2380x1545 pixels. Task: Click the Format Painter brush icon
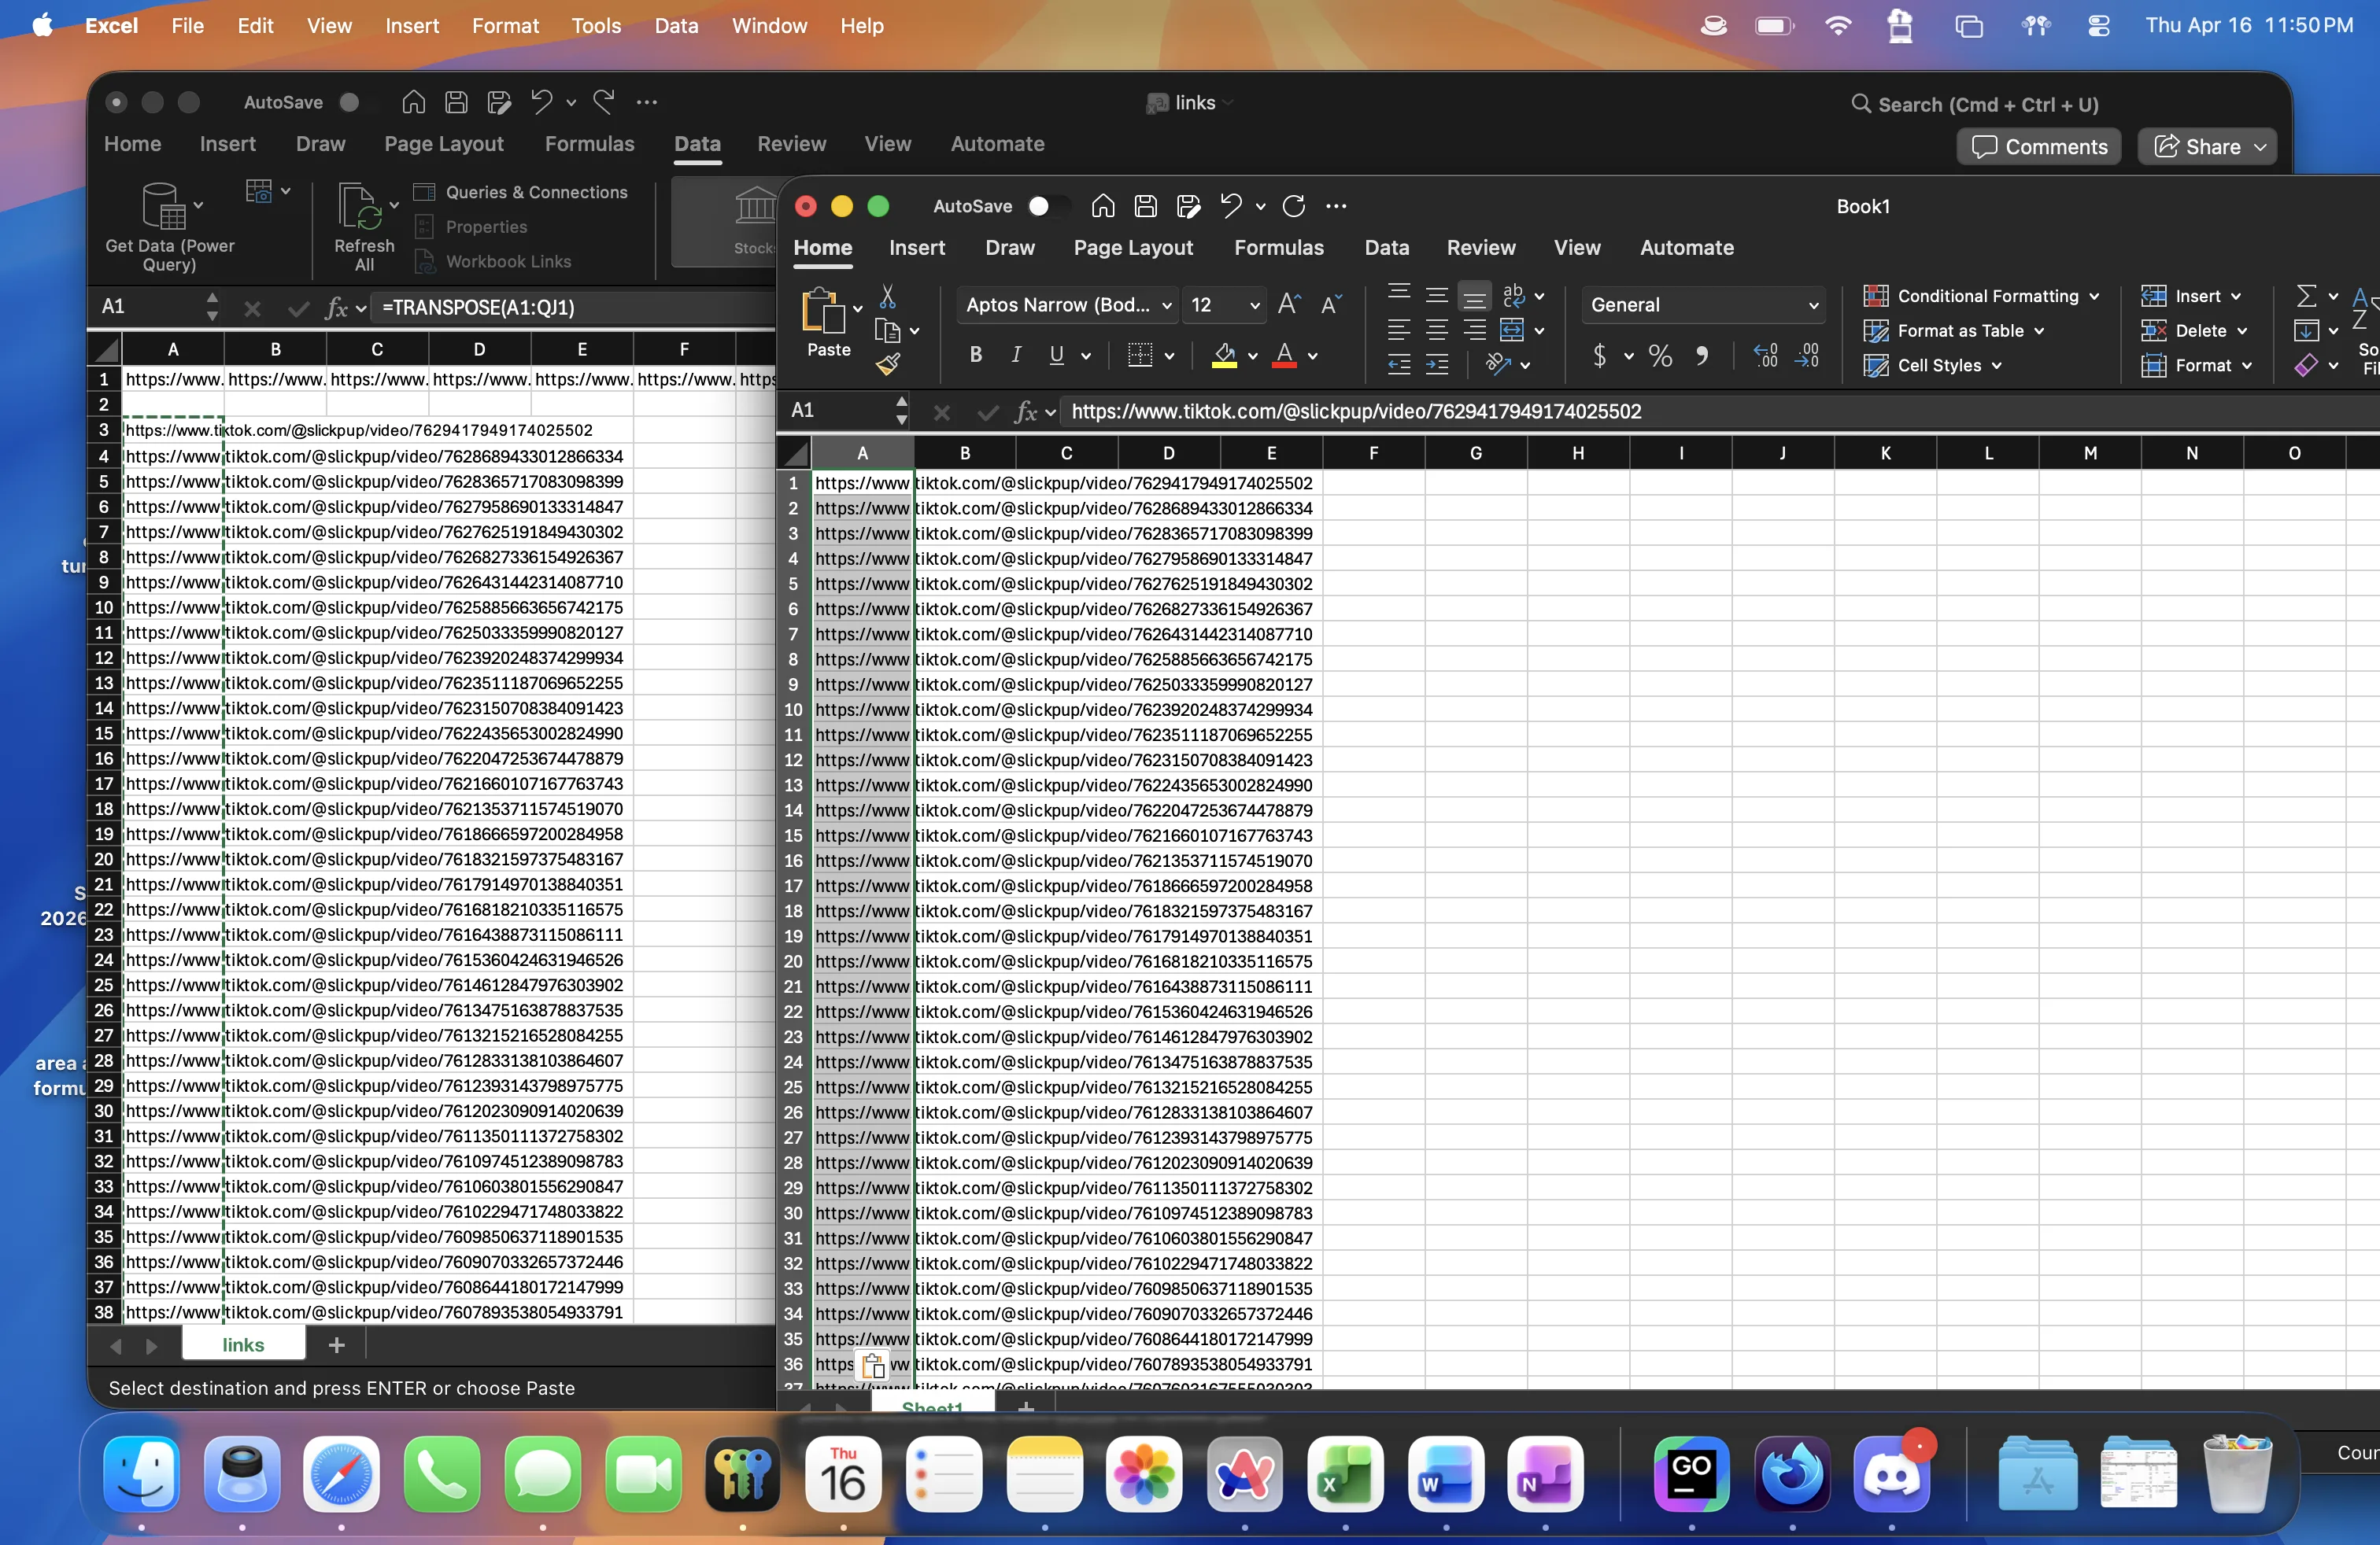coord(887,365)
